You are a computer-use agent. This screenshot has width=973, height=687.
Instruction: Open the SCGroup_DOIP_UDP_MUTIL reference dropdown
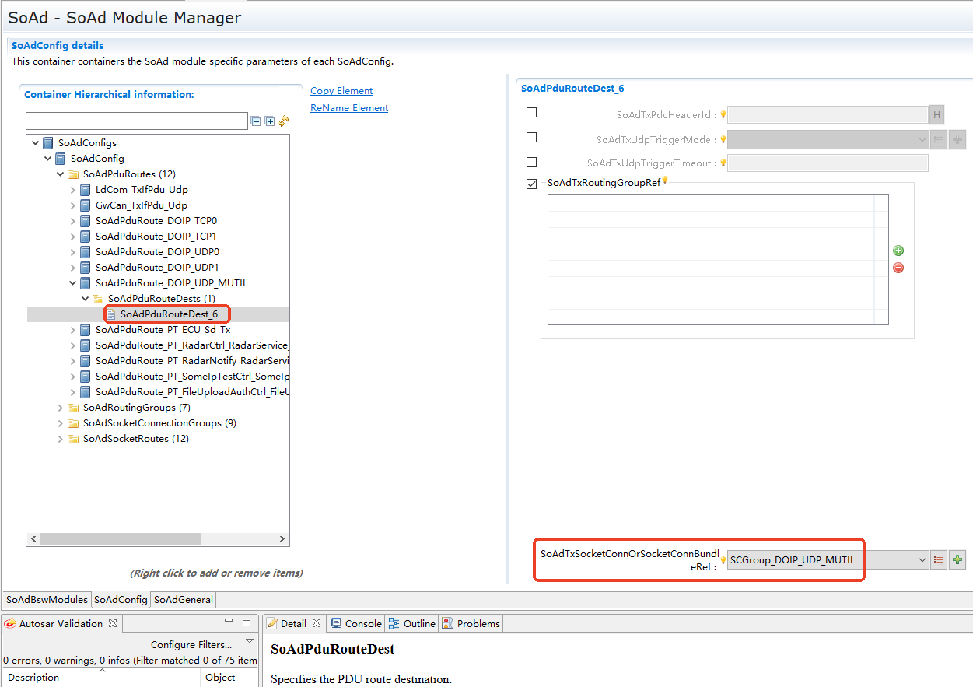click(x=922, y=560)
